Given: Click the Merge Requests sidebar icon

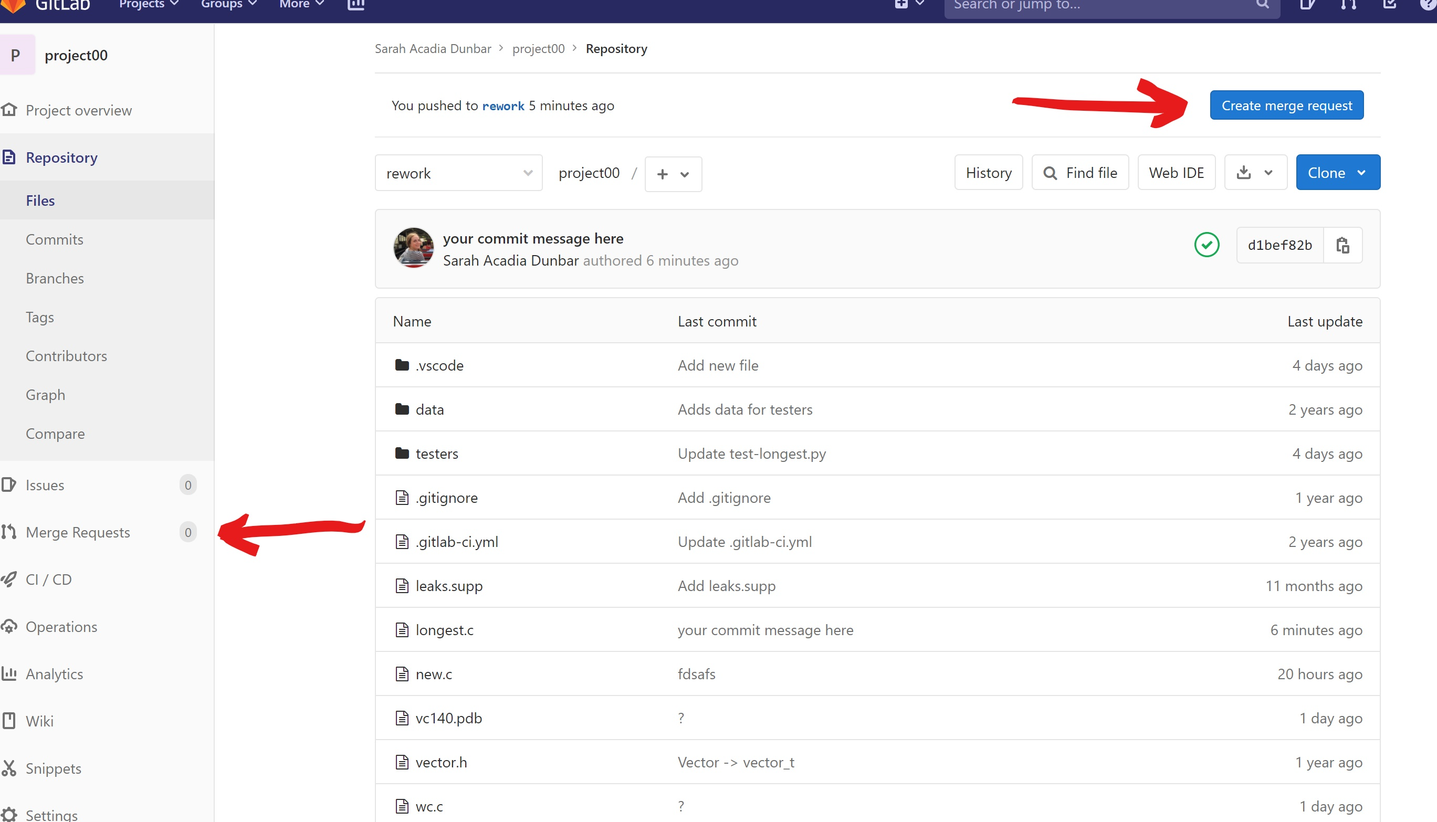Looking at the screenshot, I should click(9, 532).
